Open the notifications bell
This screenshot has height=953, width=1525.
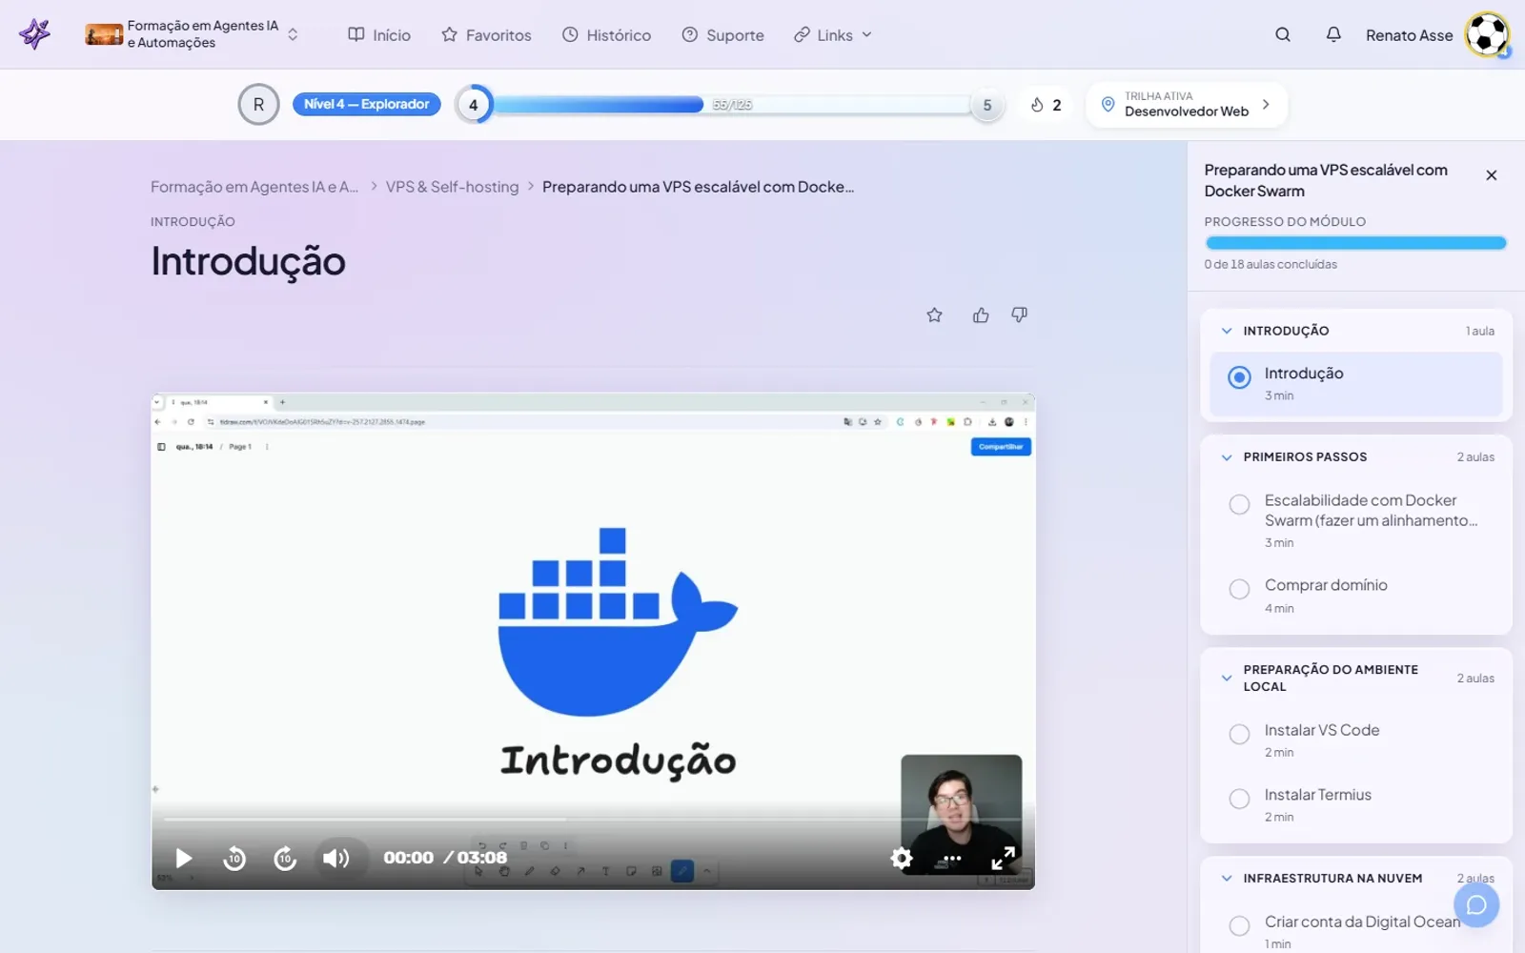pyautogui.click(x=1333, y=34)
